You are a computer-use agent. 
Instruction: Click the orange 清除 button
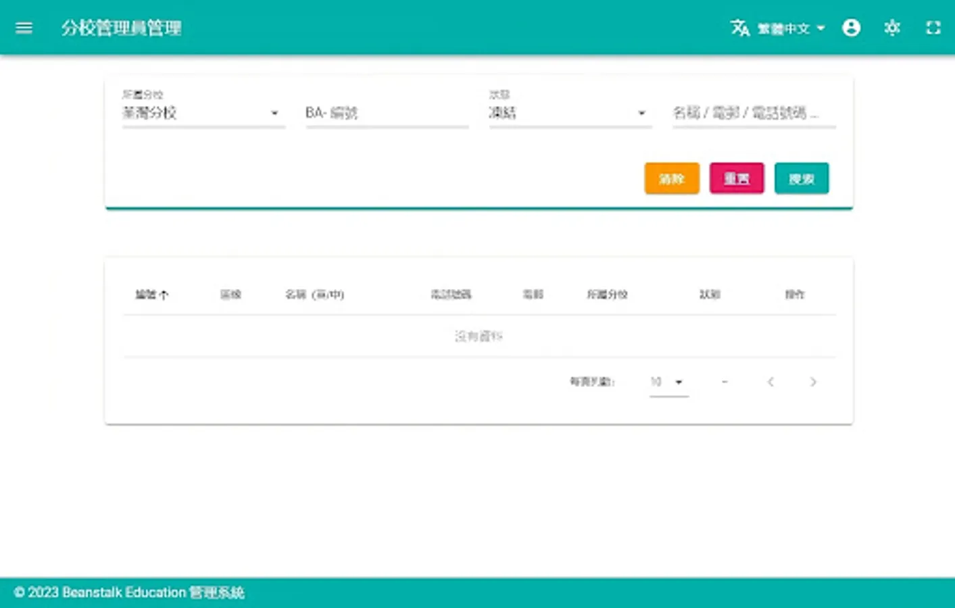click(x=672, y=178)
